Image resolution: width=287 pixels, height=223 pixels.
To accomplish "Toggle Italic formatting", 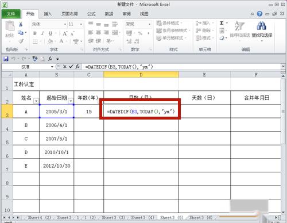I will pyautogui.click(x=42, y=33).
